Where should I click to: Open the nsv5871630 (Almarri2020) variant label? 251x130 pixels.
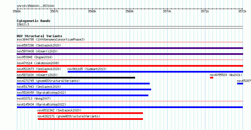pyautogui.click(x=37, y=75)
